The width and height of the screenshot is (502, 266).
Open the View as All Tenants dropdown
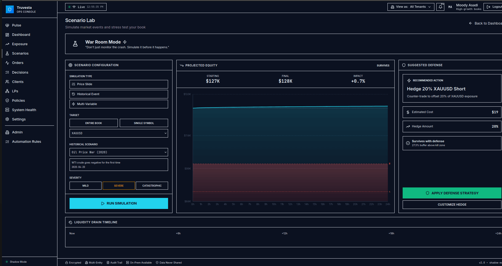pyautogui.click(x=411, y=7)
